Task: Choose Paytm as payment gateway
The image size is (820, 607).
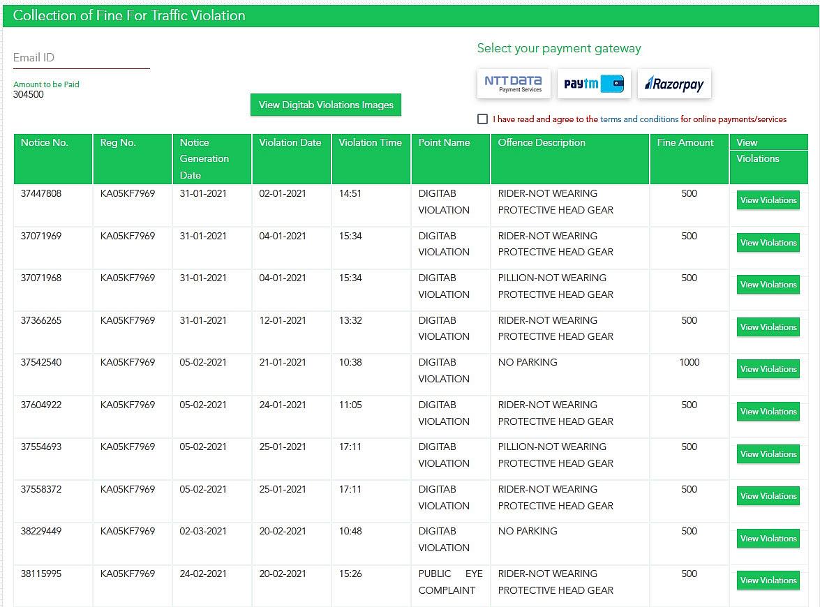Action: pos(594,84)
